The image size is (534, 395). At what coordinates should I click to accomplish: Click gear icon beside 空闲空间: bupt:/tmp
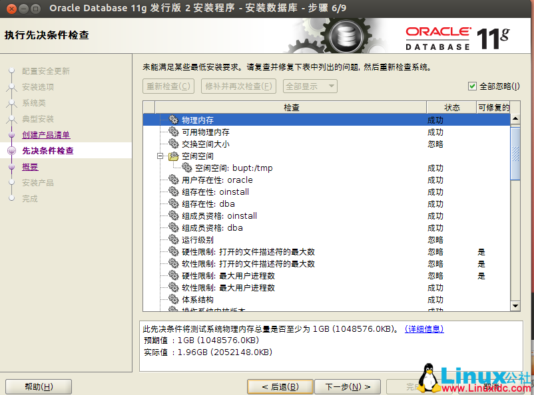(x=186, y=168)
